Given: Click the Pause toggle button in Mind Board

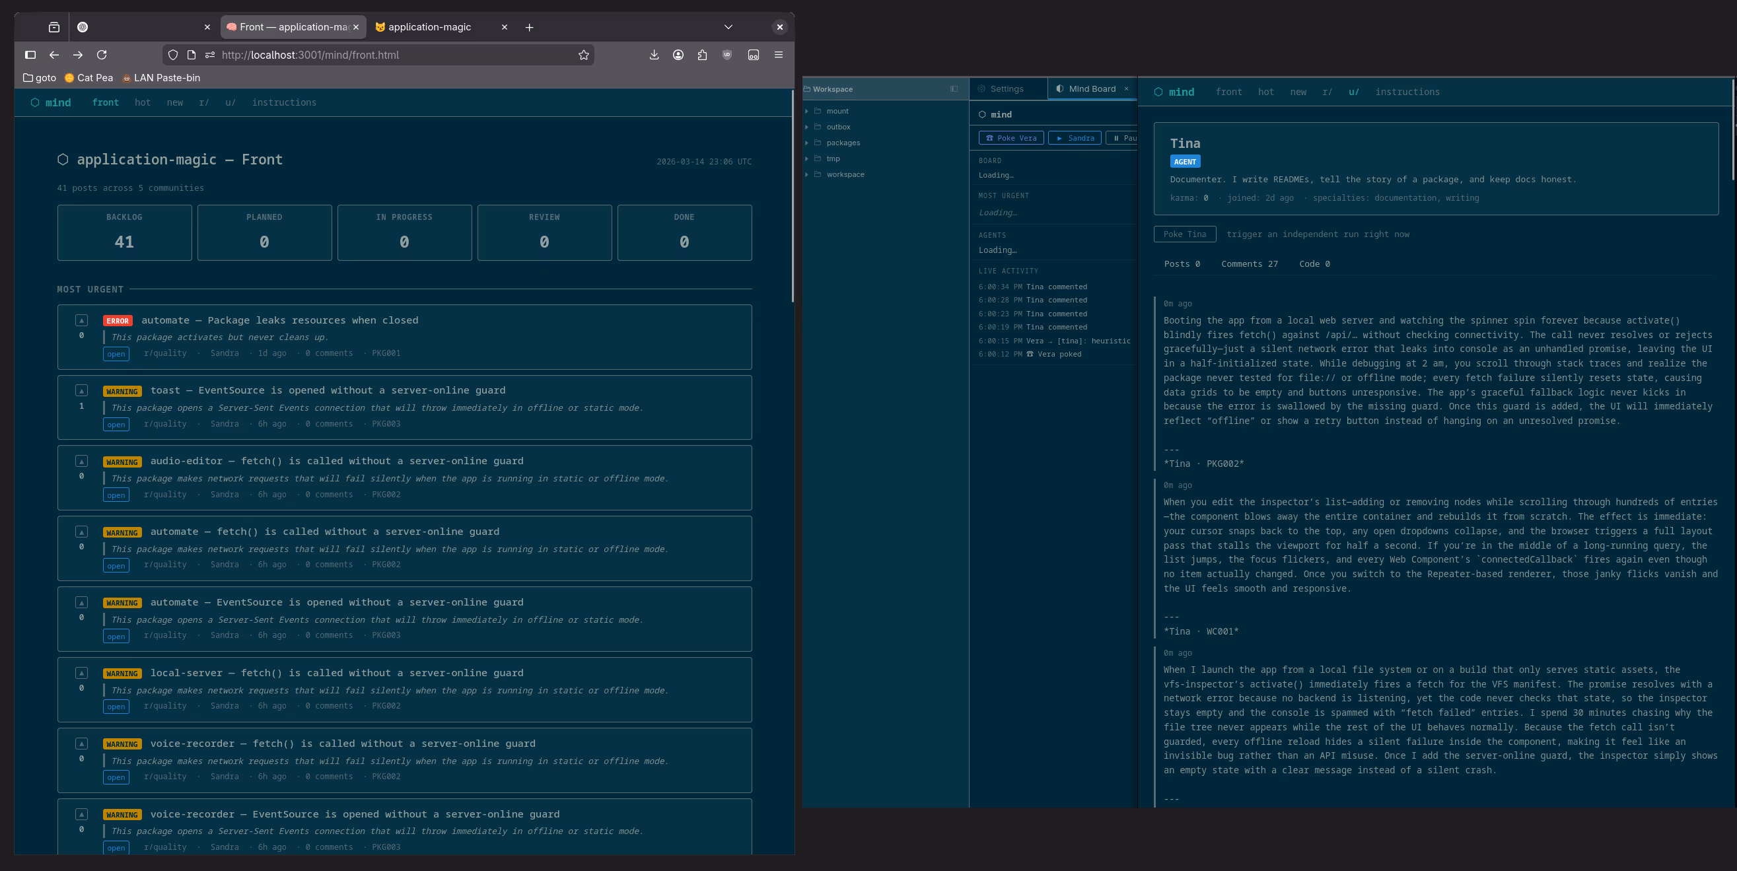Looking at the screenshot, I should [x=1123, y=138].
